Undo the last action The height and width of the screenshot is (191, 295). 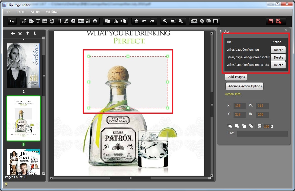144,21
